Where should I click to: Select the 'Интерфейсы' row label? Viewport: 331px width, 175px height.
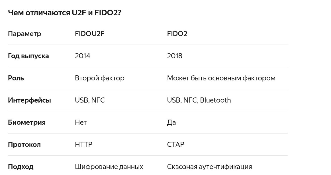29,100
